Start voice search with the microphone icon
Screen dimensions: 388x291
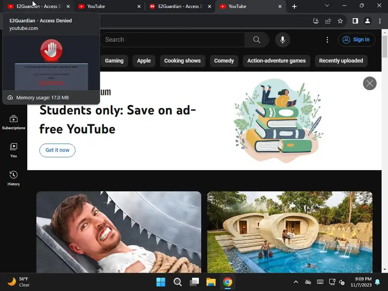pos(282,40)
